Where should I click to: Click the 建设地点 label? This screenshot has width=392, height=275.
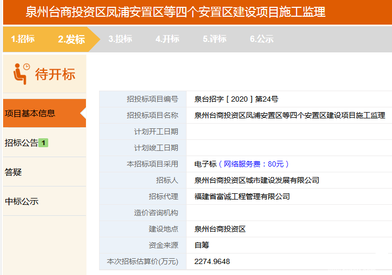click(x=164, y=229)
